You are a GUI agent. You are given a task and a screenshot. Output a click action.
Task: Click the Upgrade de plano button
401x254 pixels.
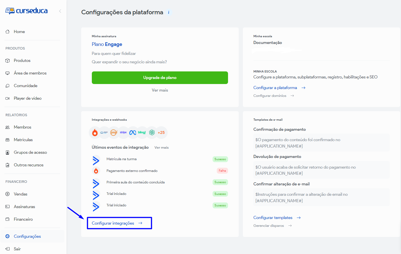pyautogui.click(x=160, y=78)
